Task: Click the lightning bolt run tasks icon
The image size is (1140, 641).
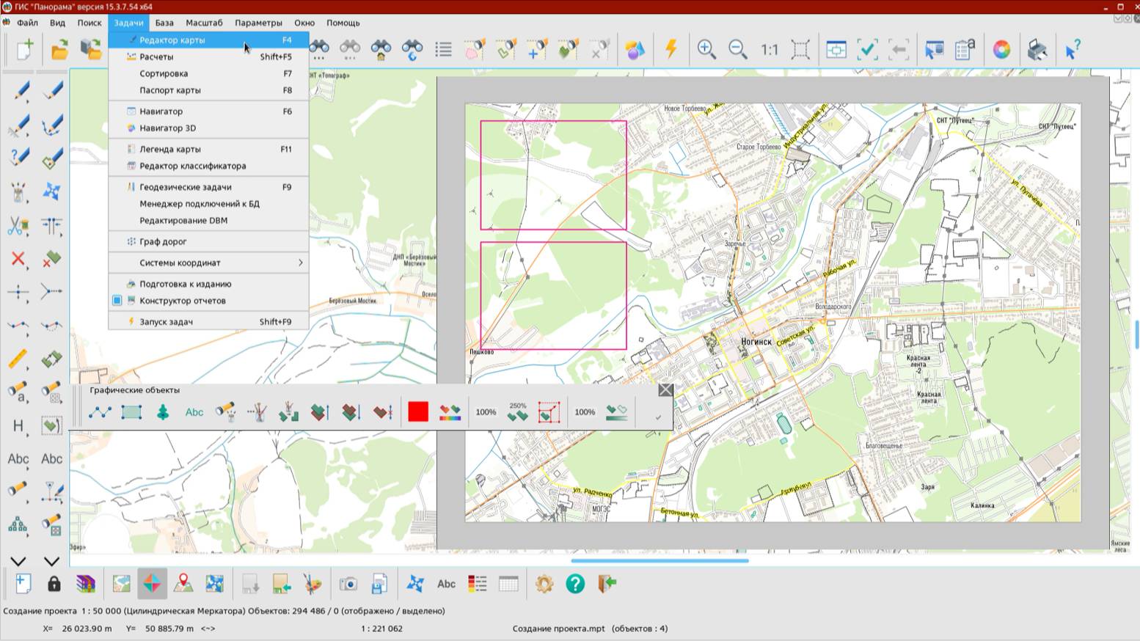Action: pos(671,49)
